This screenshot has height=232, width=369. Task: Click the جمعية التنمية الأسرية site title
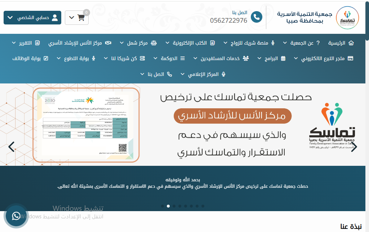(304, 17)
